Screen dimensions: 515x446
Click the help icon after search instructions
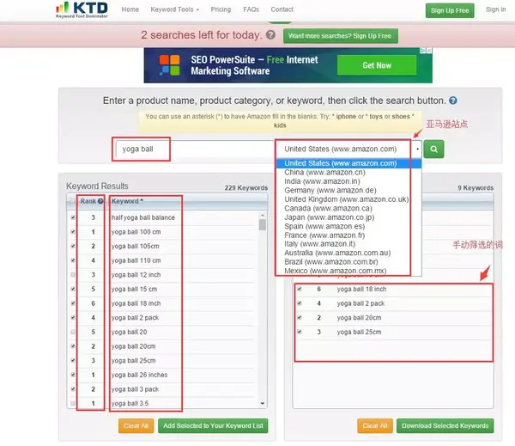tap(453, 101)
